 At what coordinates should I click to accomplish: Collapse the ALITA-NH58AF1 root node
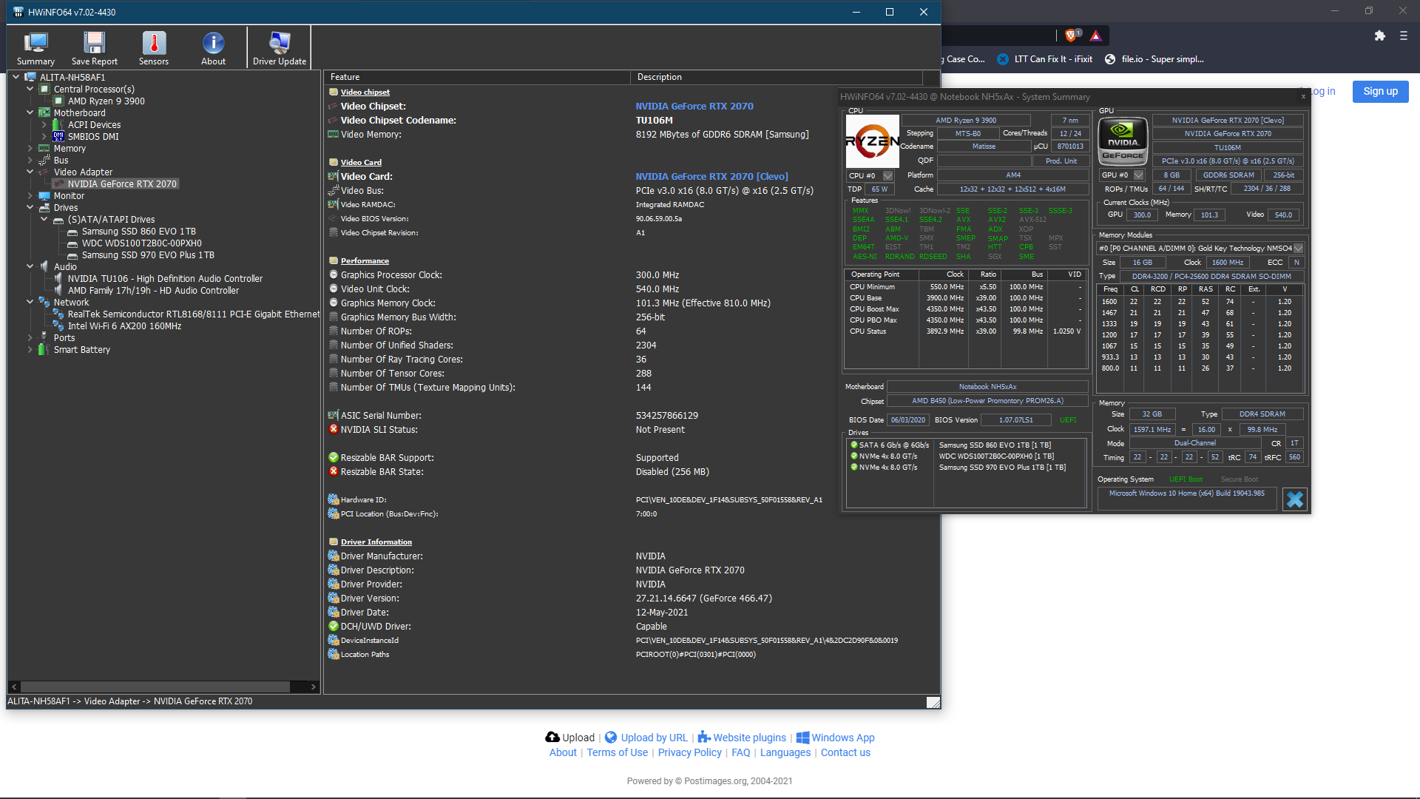pos(16,77)
